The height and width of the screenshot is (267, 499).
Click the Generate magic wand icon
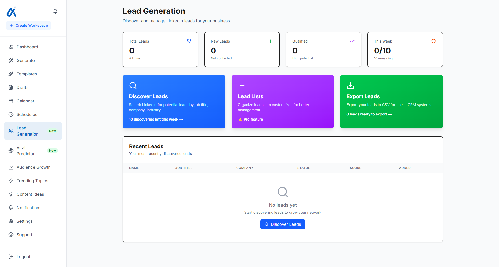(x=11, y=60)
